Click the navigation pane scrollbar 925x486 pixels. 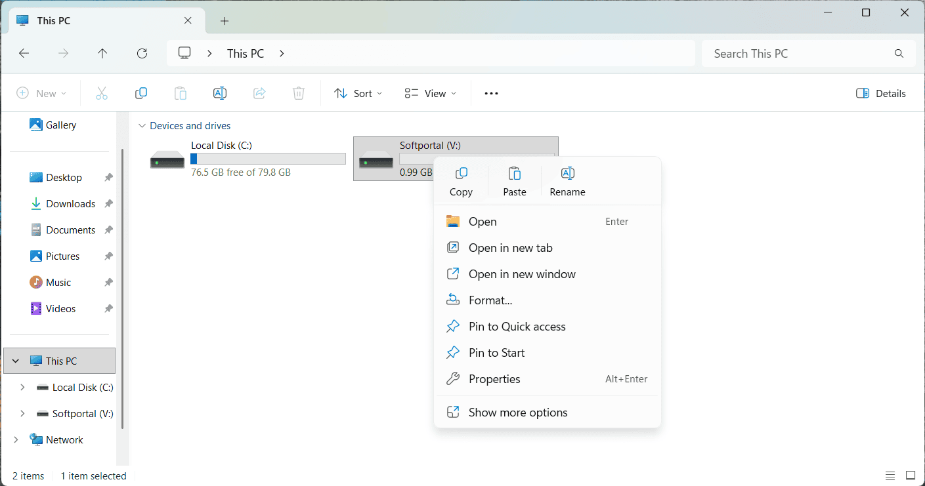coord(122,289)
